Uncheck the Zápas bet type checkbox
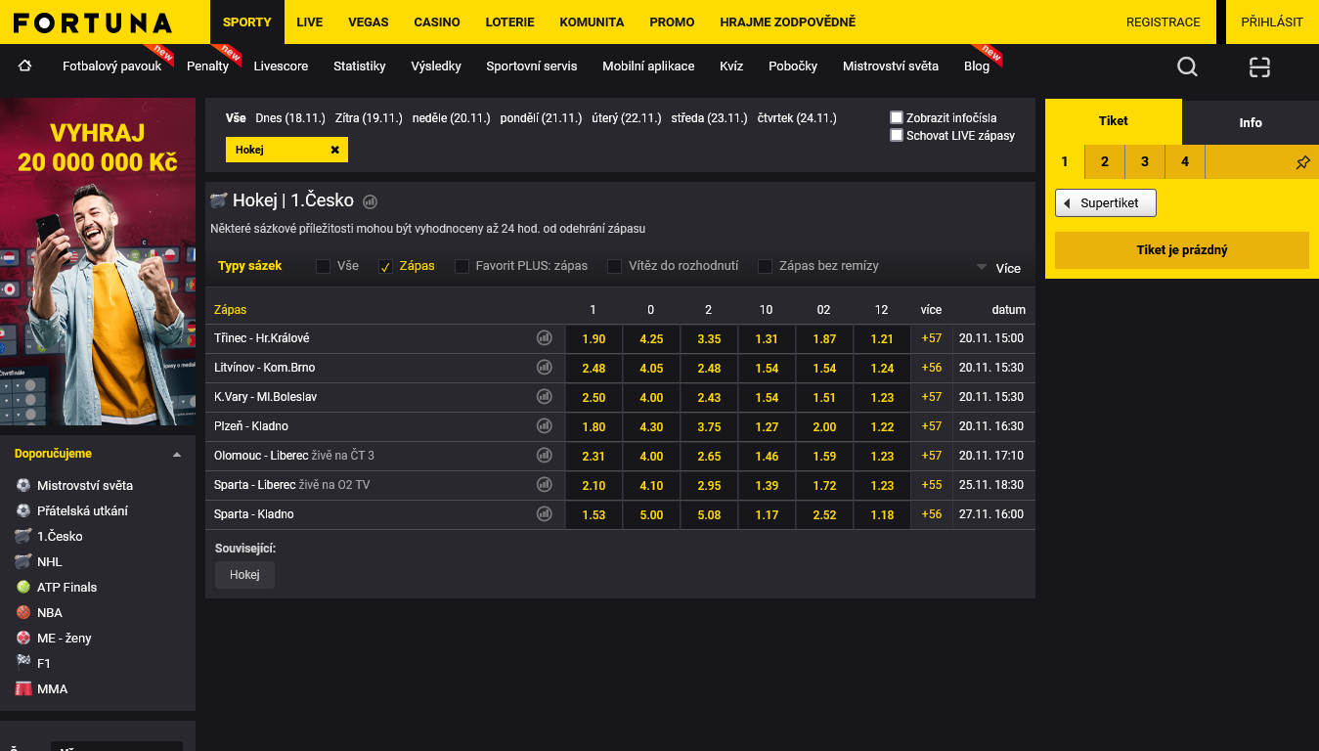This screenshot has height=751, width=1319. coord(385,267)
